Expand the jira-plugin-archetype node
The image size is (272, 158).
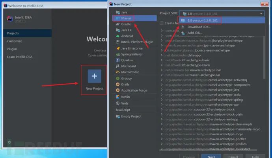(162, 40)
